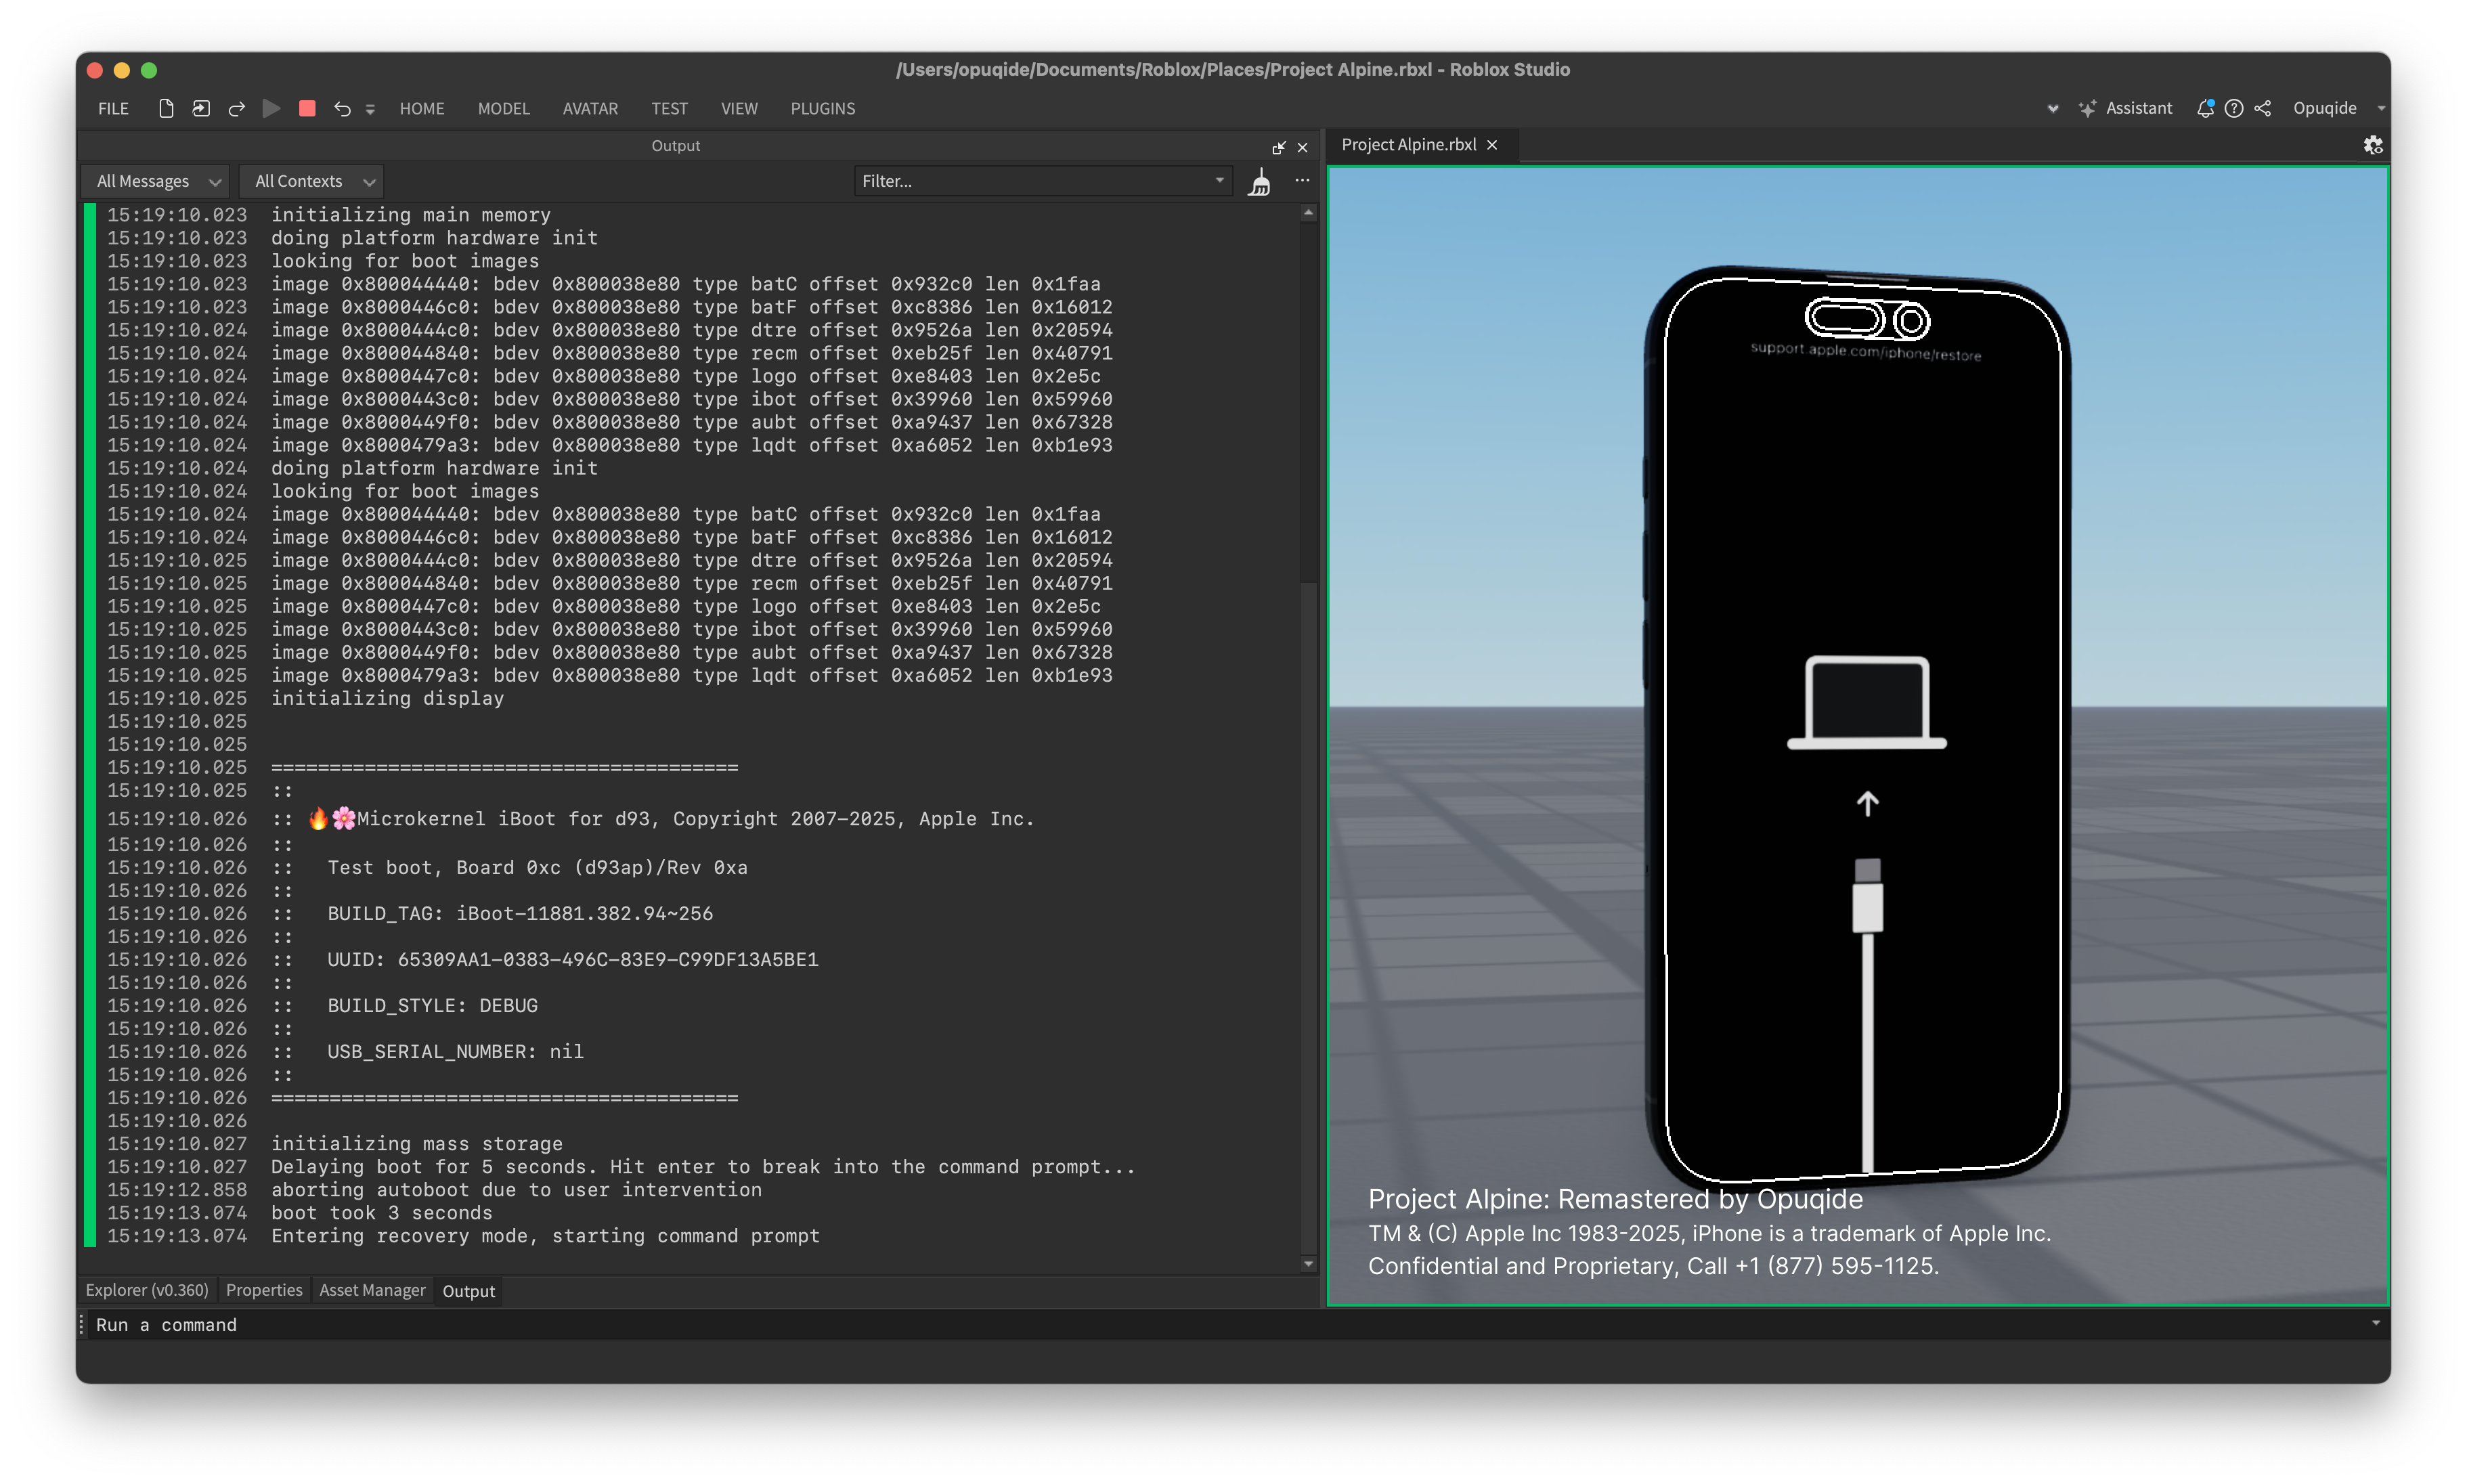Click the Undo arrow icon
The width and height of the screenshot is (2467, 1484).
342,108
